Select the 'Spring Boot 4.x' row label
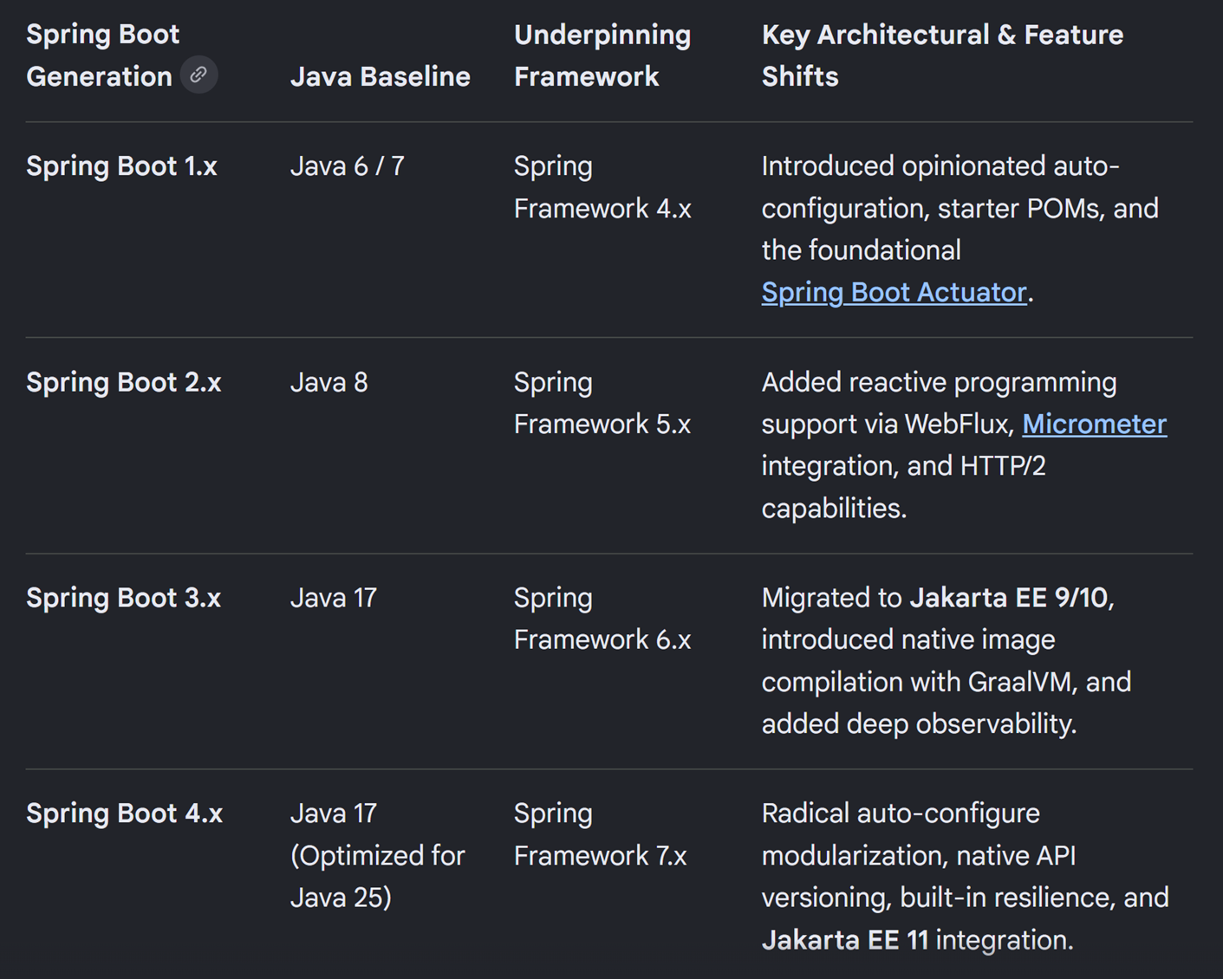This screenshot has width=1223, height=979. 125,814
